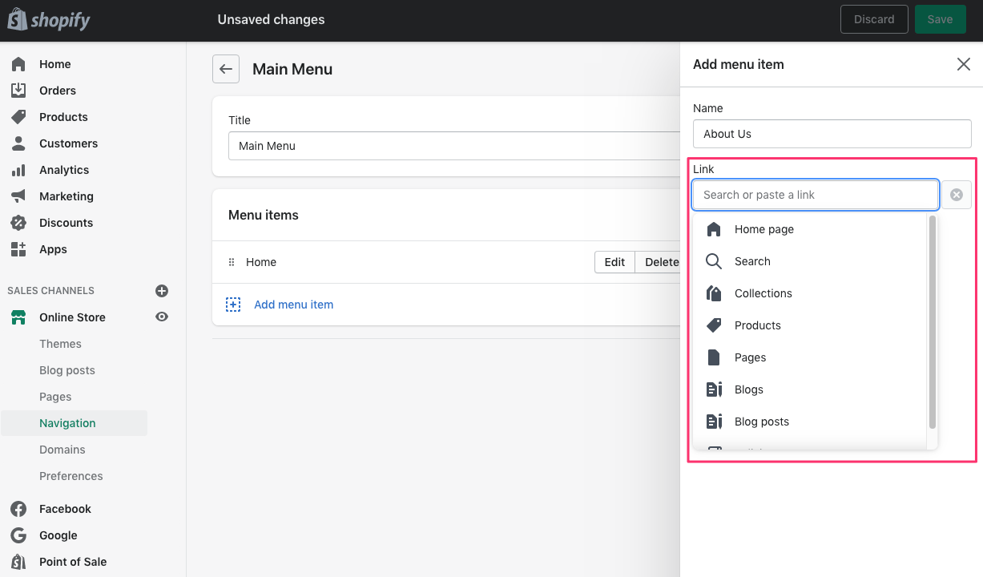Switch to Blog posts in sidebar
This screenshot has height=577, width=983.
coord(66,369)
